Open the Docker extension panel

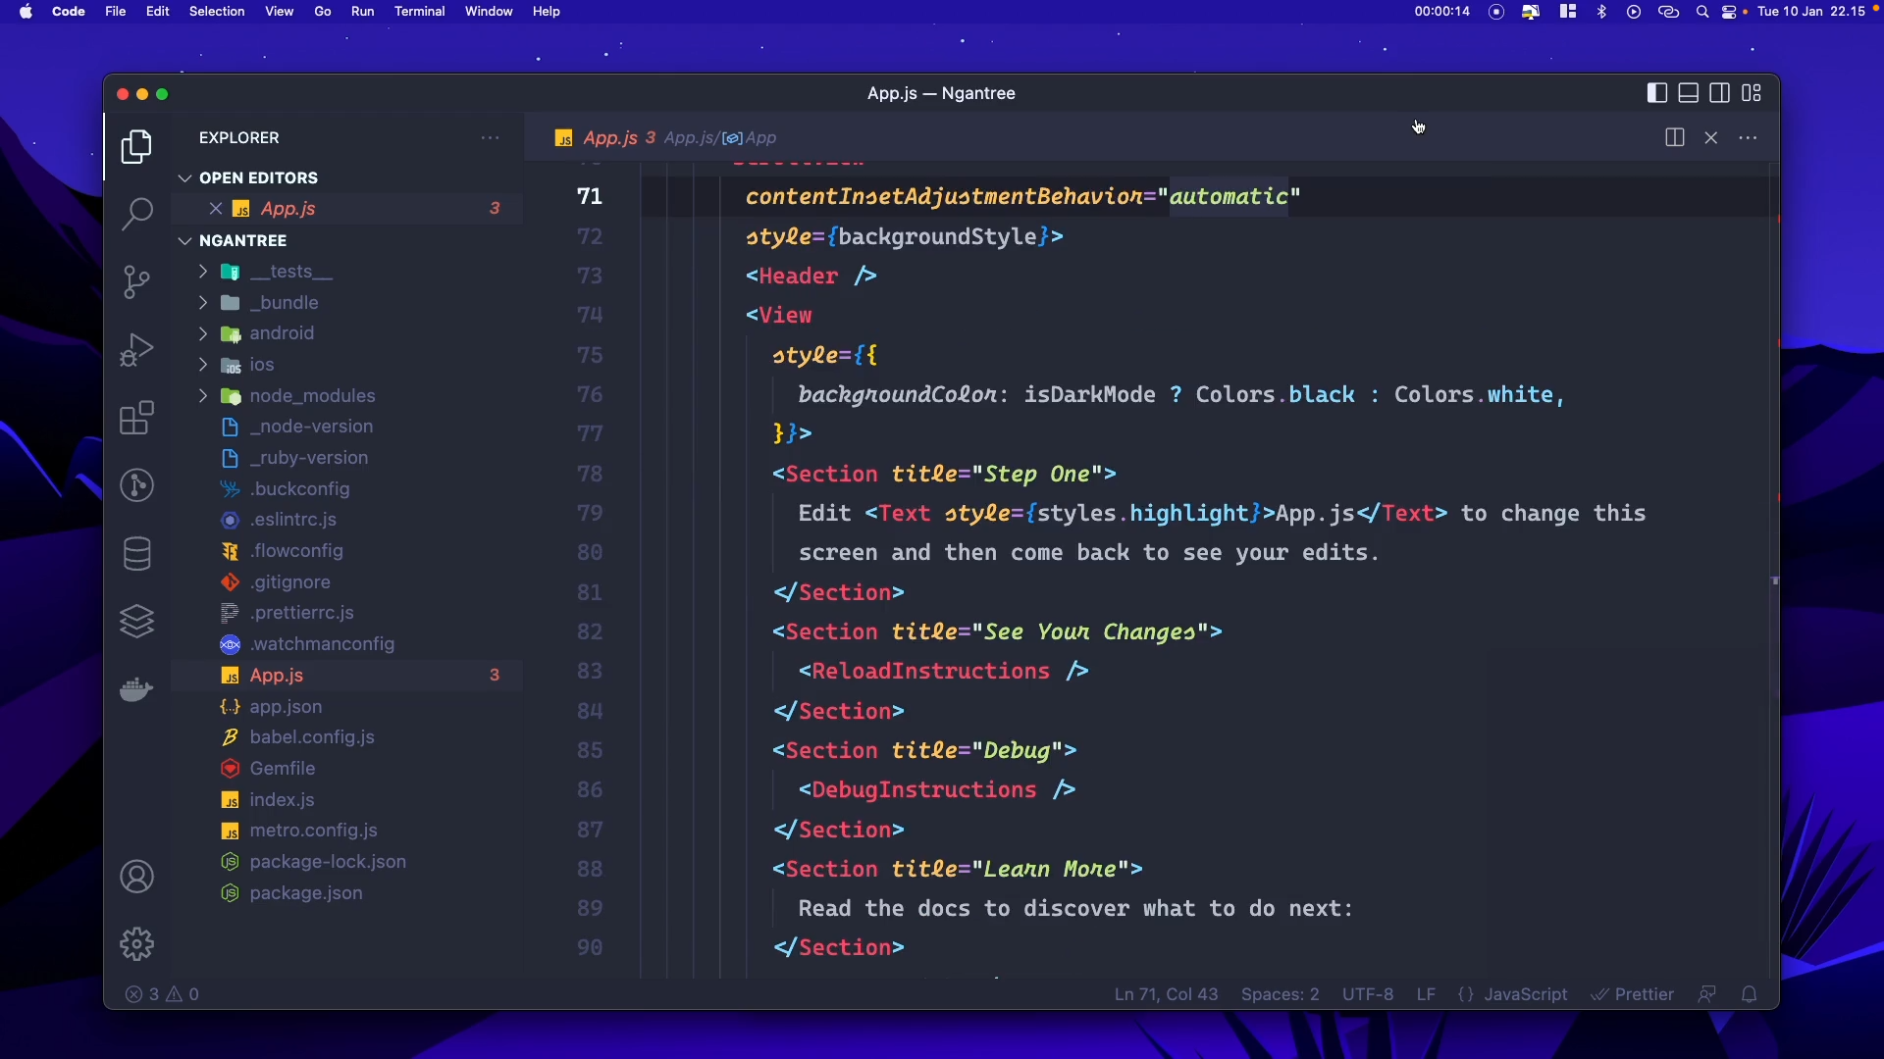coord(136,689)
